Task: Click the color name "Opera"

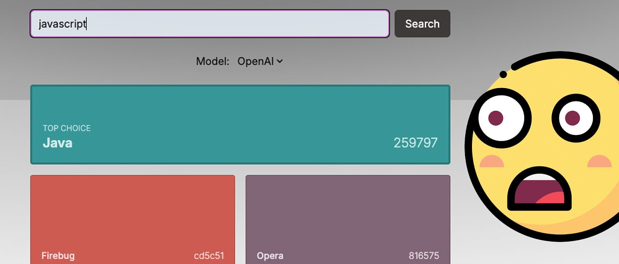Action: click(x=270, y=256)
